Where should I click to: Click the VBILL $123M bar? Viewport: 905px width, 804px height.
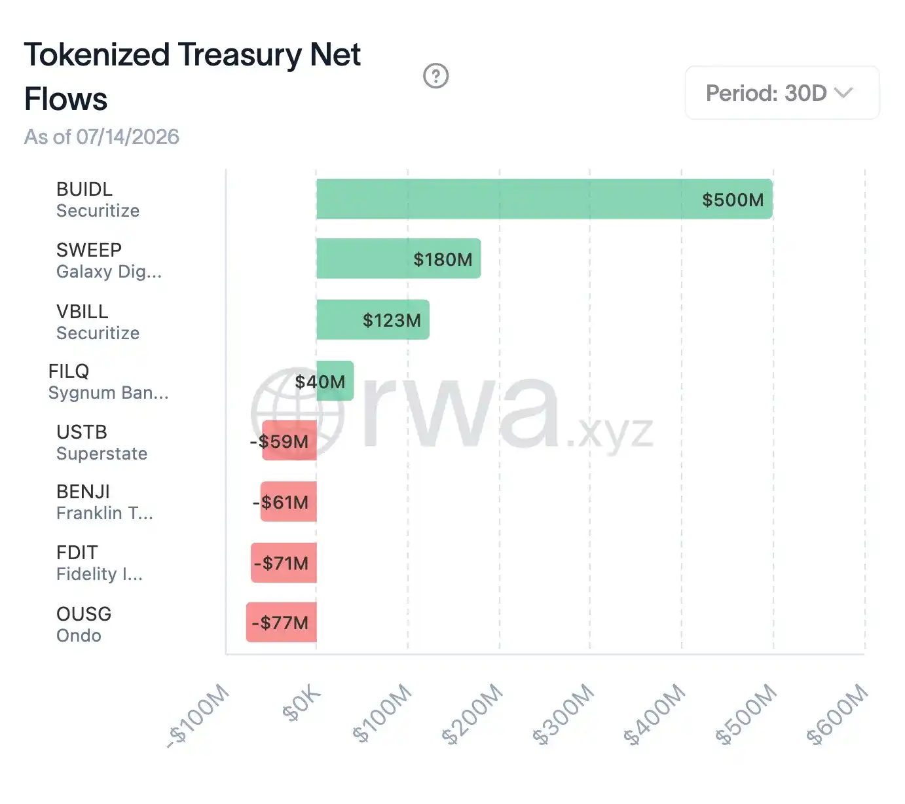point(373,320)
